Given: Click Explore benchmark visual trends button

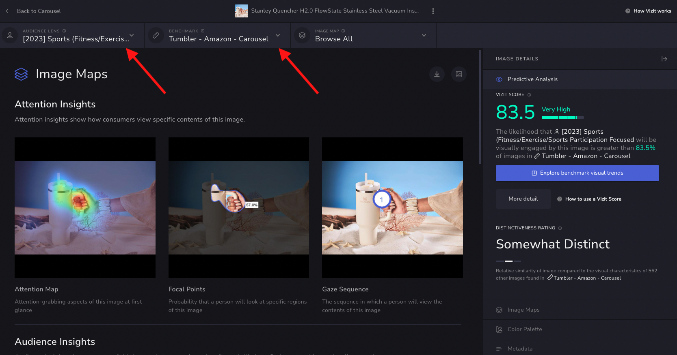Looking at the screenshot, I should point(577,173).
